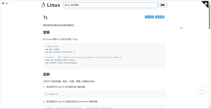The image size is (211, 109).
Task: Click the Linux penguin logo
Action: point(43,5)
